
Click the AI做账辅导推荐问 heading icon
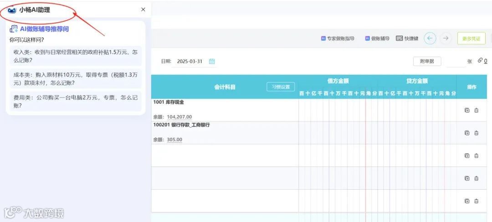point(14,29)
